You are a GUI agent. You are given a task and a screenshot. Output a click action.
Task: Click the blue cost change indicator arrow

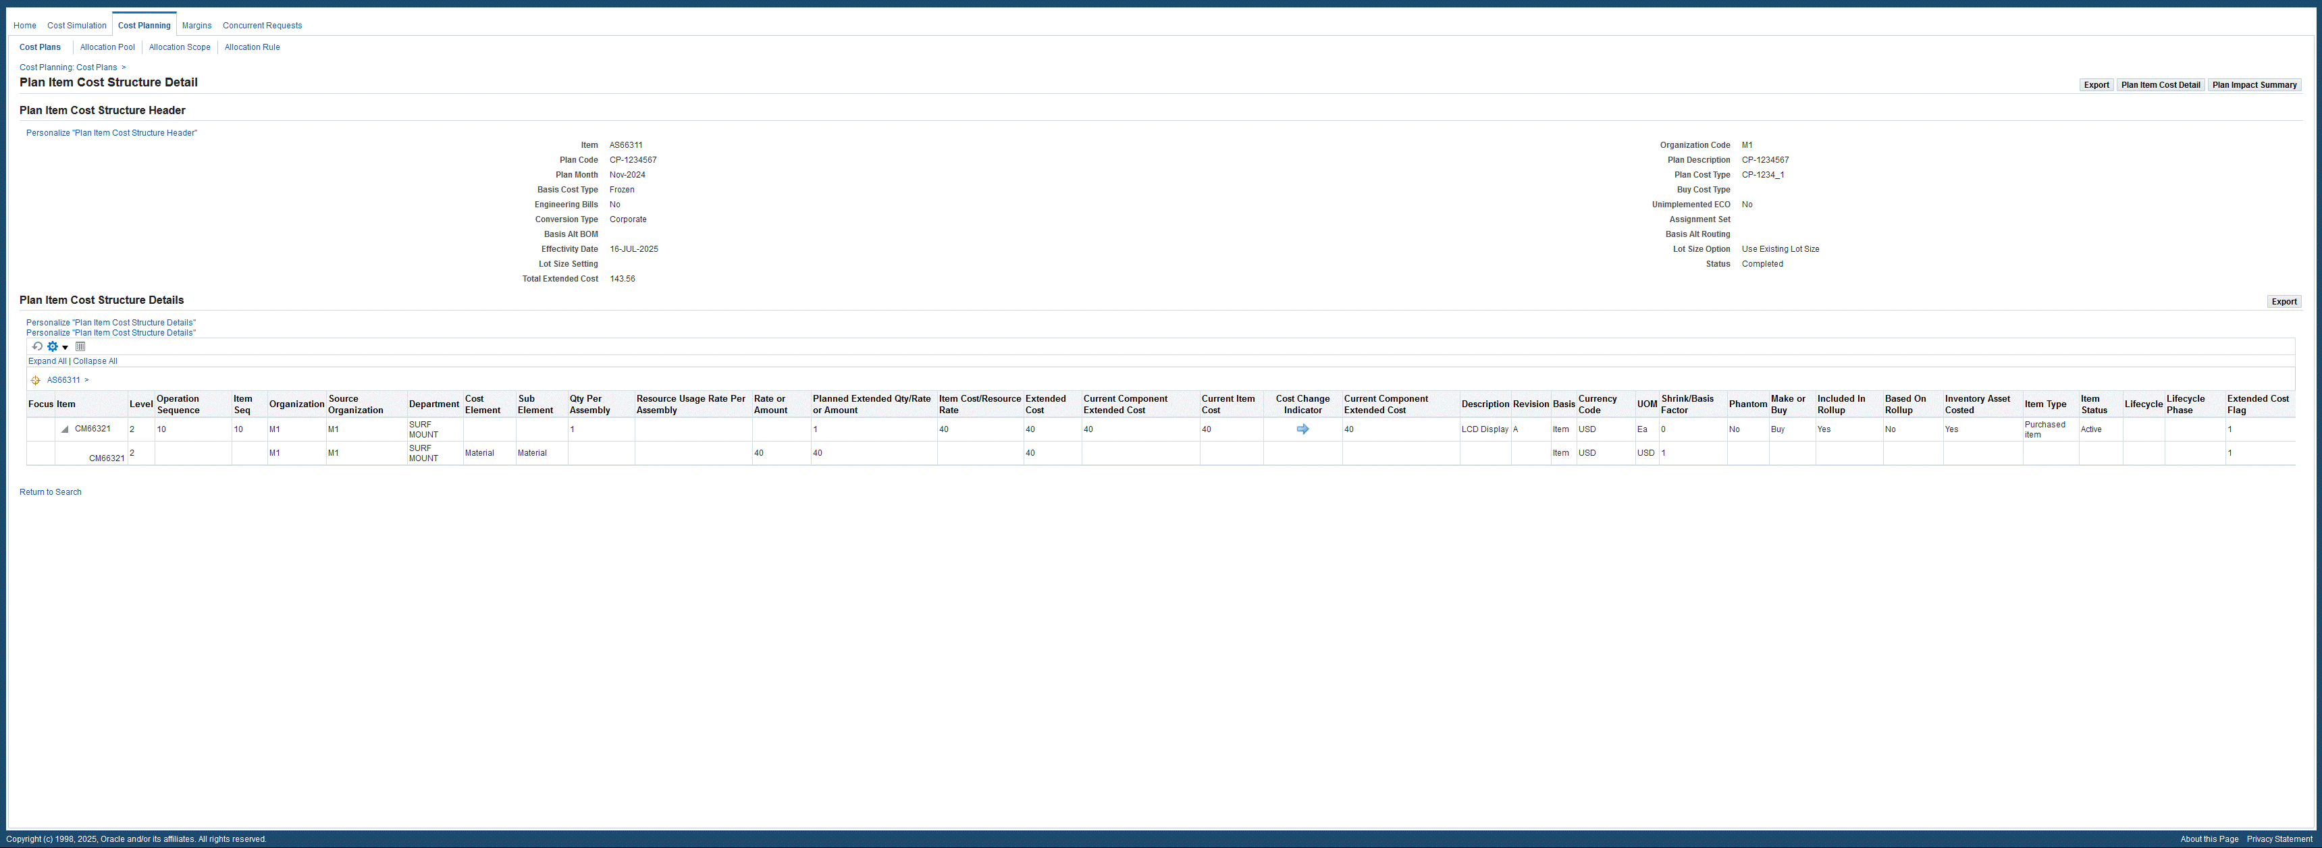point(1302,430)
